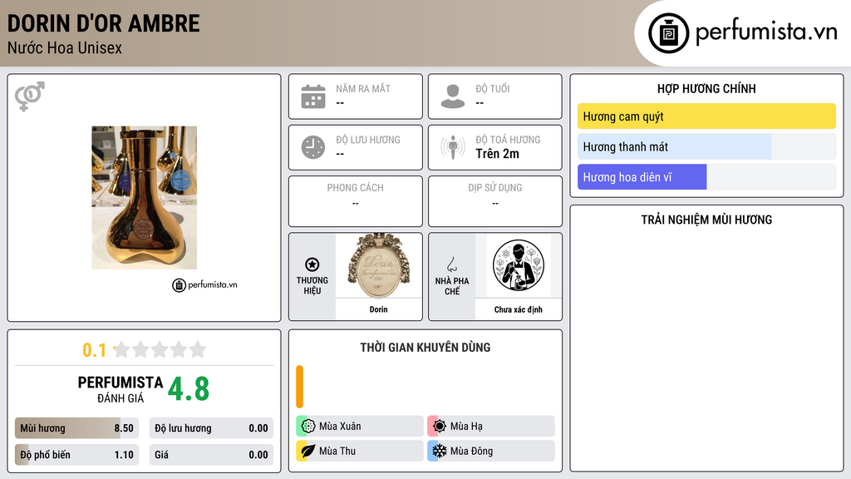Open the Dorin brand logo image
The image size is (851, 479).
(379, 265)
